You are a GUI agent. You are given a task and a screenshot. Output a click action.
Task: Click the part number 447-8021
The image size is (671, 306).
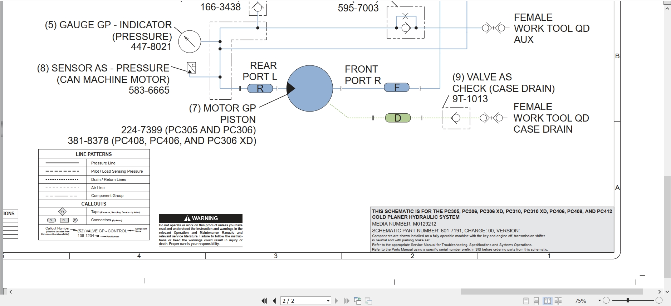point(151,47)
